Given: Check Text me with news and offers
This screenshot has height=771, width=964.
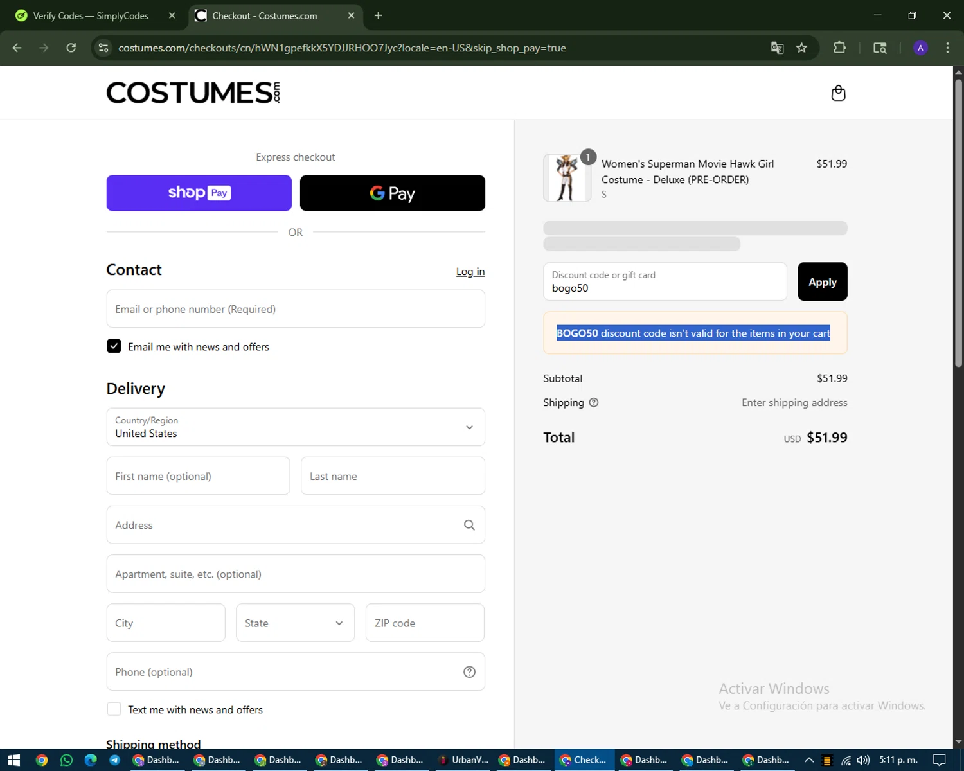Looking at the screenshot, I should coord(114,709).
